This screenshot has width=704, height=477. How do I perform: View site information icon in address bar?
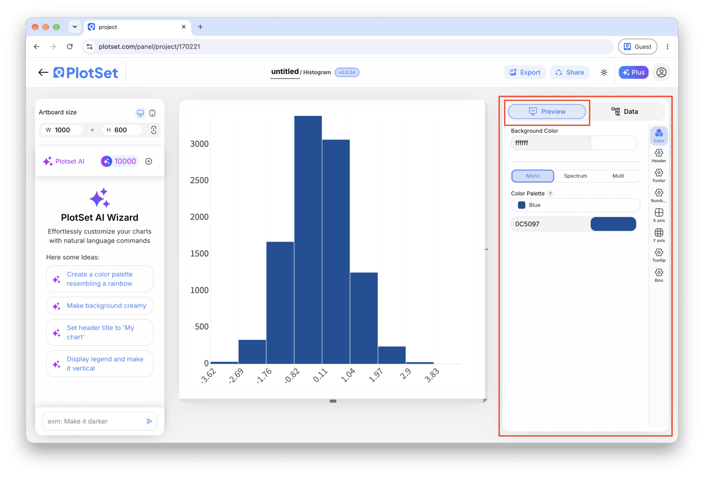pyautogui.click(x=89, y=47)
